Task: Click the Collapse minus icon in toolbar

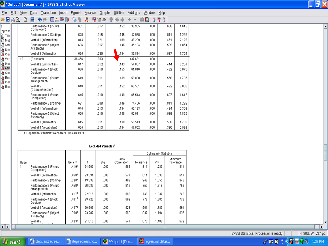Action: pos(135,20)
